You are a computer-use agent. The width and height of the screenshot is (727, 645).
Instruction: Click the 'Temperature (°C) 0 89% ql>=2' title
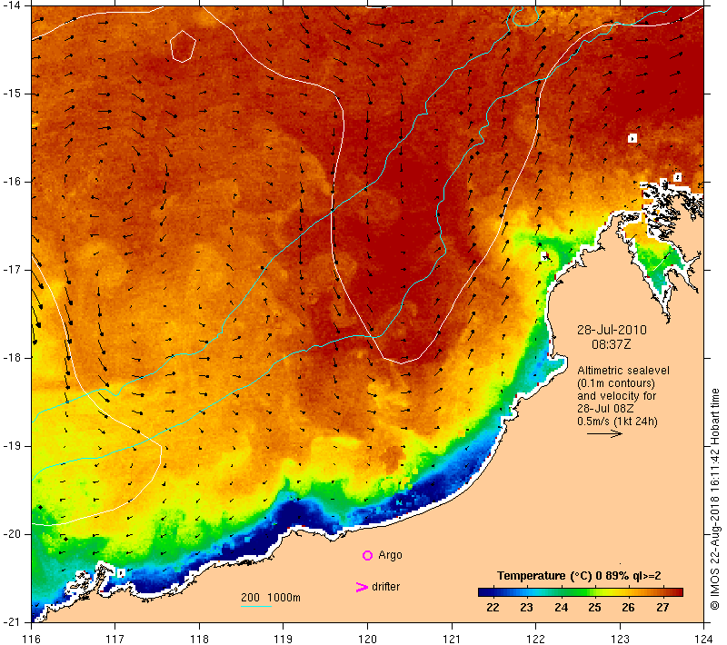[579, 575]
